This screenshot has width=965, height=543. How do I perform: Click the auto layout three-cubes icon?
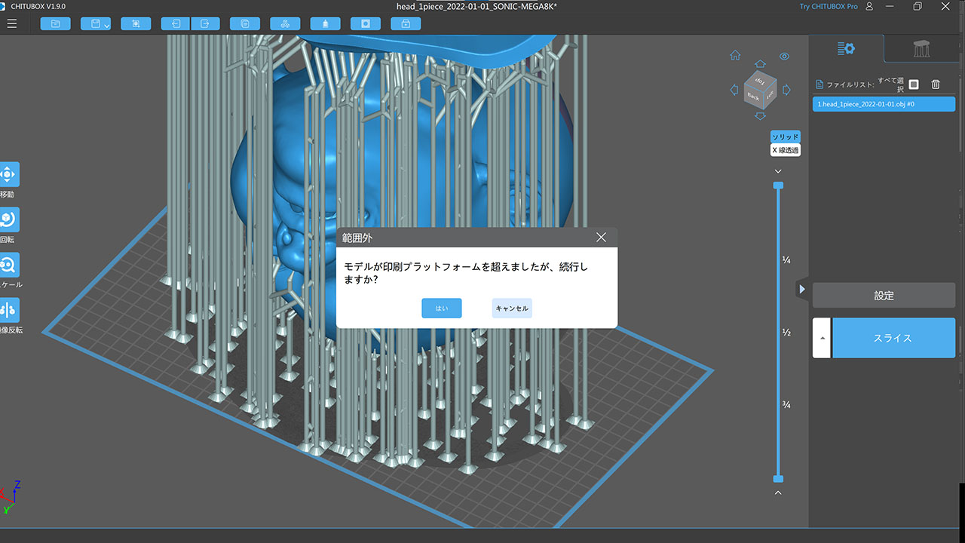click(285, 23)
